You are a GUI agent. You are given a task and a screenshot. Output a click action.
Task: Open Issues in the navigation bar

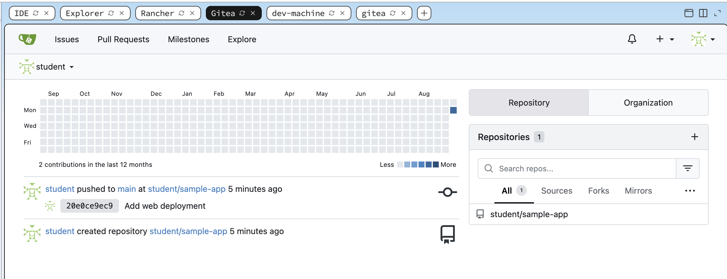[67, 39]
